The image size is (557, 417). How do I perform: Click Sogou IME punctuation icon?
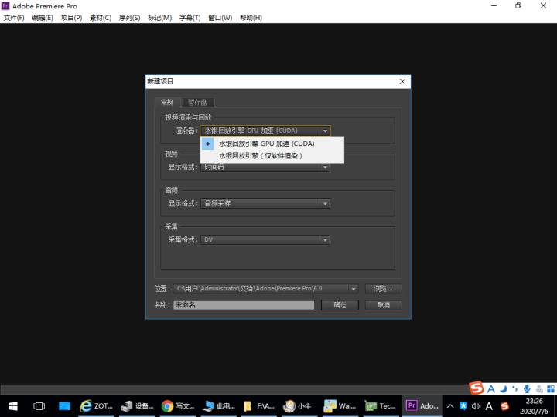pyautogui.click(x=515, y=389)
